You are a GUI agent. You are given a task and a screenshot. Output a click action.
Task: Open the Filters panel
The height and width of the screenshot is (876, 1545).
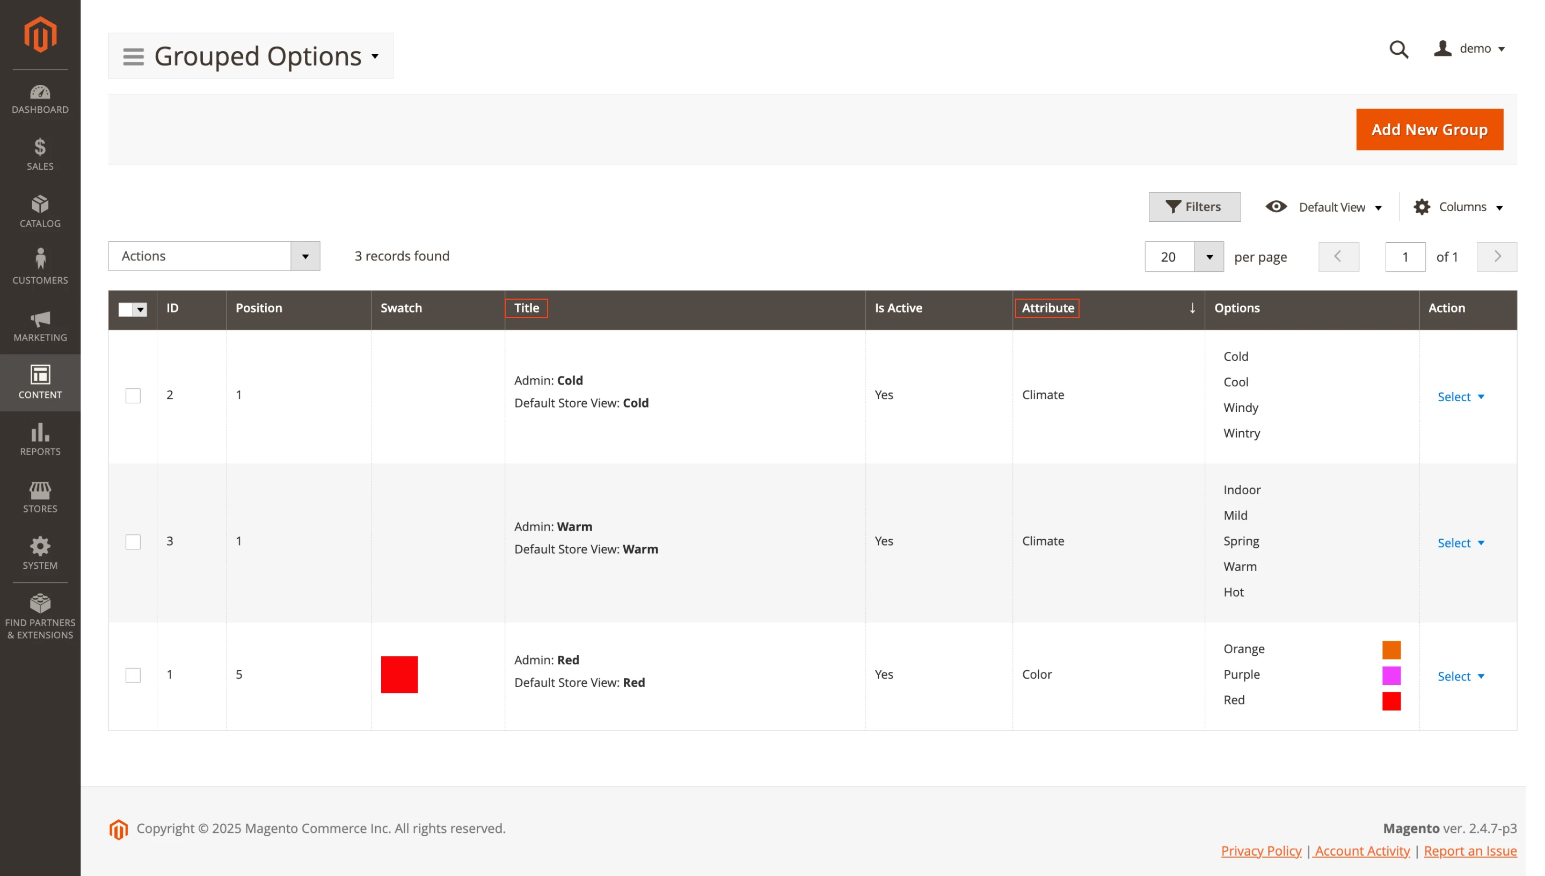(1194, 206)
